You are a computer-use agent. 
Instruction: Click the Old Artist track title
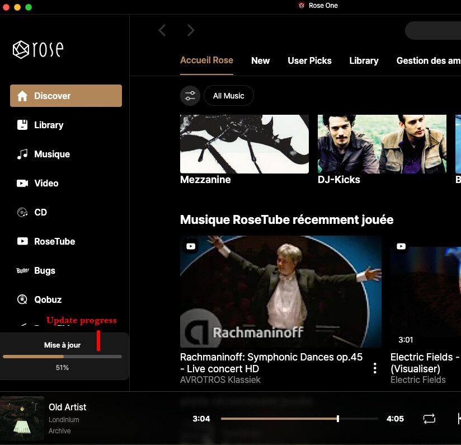67,407
